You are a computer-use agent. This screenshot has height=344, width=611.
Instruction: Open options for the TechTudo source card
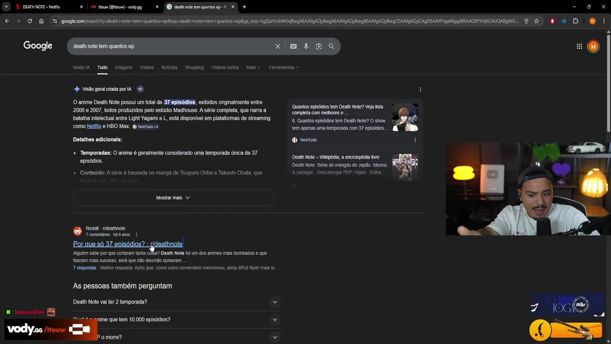tap(415, 140)
